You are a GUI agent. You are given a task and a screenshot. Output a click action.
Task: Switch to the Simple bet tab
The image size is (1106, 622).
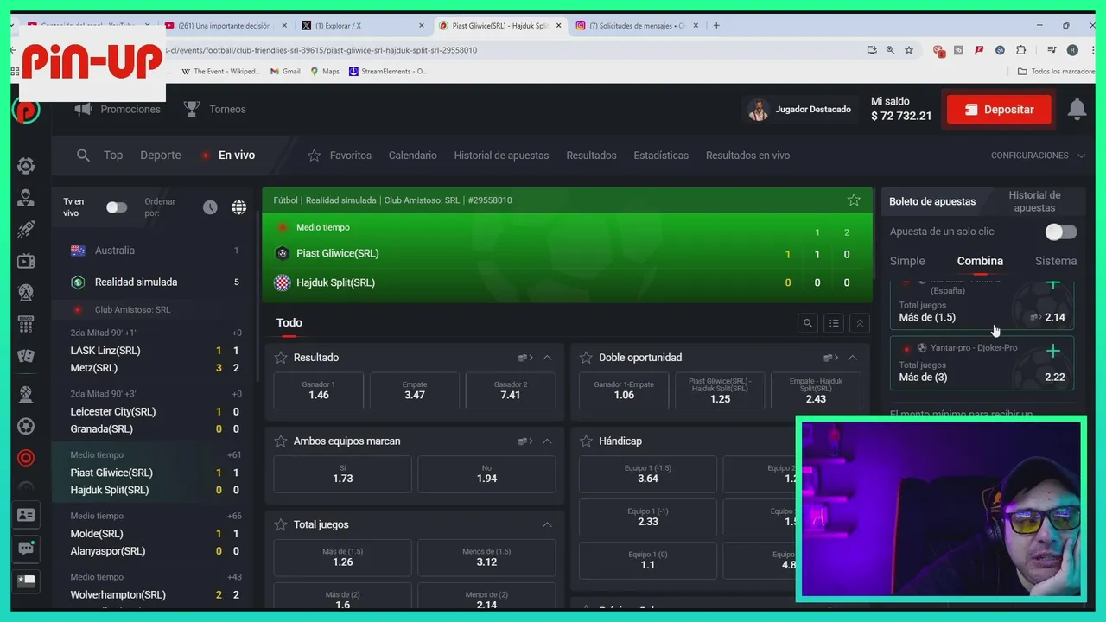[x=907, y=261]
